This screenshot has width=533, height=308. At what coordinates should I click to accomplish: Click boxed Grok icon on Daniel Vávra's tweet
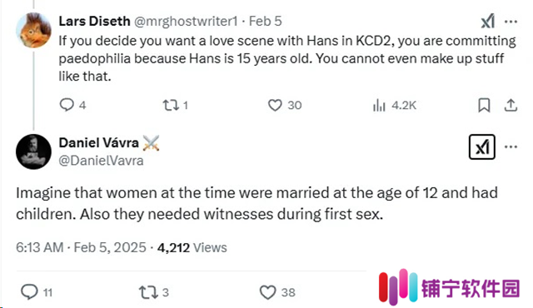[x=482, y=147]
